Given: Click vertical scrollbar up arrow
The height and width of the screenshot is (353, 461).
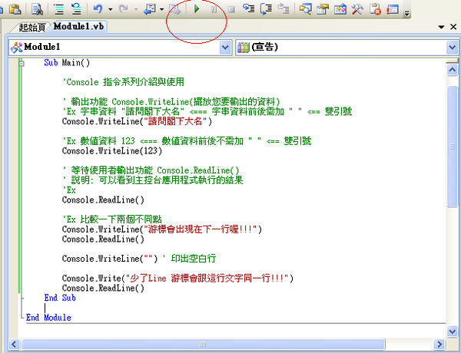Looking at the screenshot, I should pyautogui.click(x=453, y=70).
